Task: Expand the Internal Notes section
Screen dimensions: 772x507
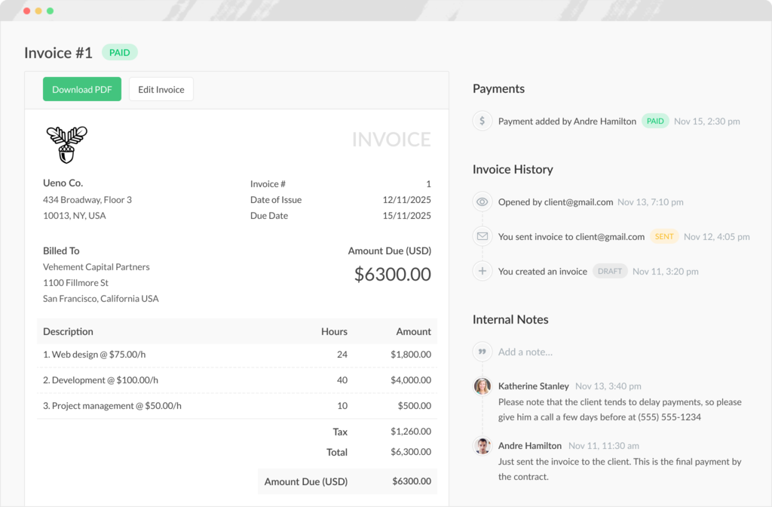Action: 510,319
